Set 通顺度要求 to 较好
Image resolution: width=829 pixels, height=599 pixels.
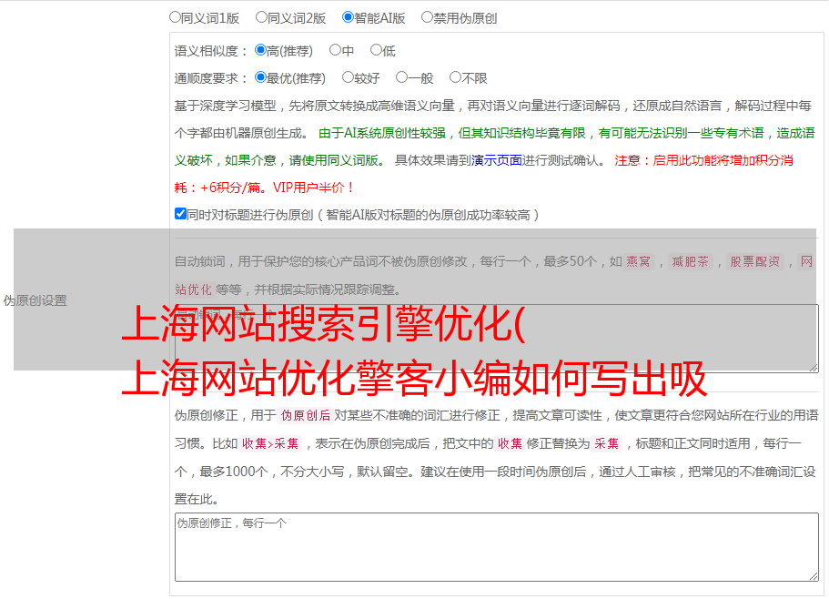(x=348, y=77)
